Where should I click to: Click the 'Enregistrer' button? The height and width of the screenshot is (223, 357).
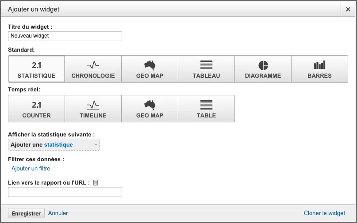[26, 213]
